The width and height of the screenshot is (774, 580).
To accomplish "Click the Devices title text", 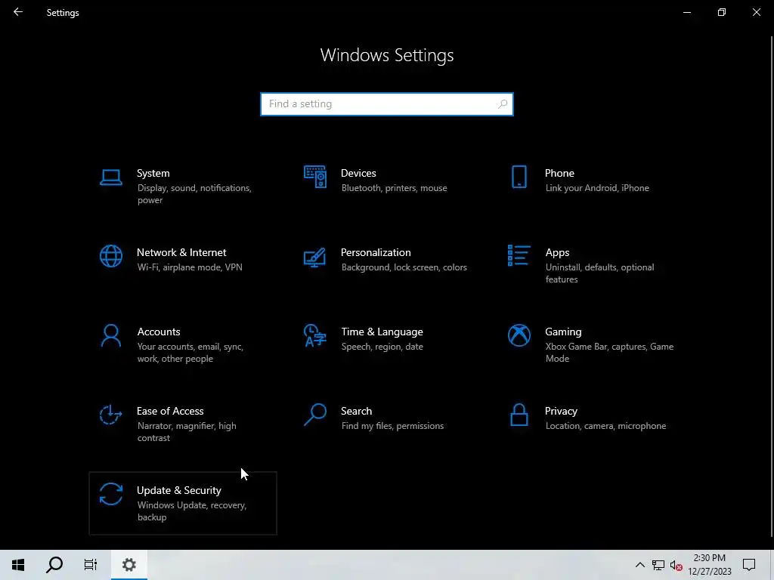I will point(358,173).
